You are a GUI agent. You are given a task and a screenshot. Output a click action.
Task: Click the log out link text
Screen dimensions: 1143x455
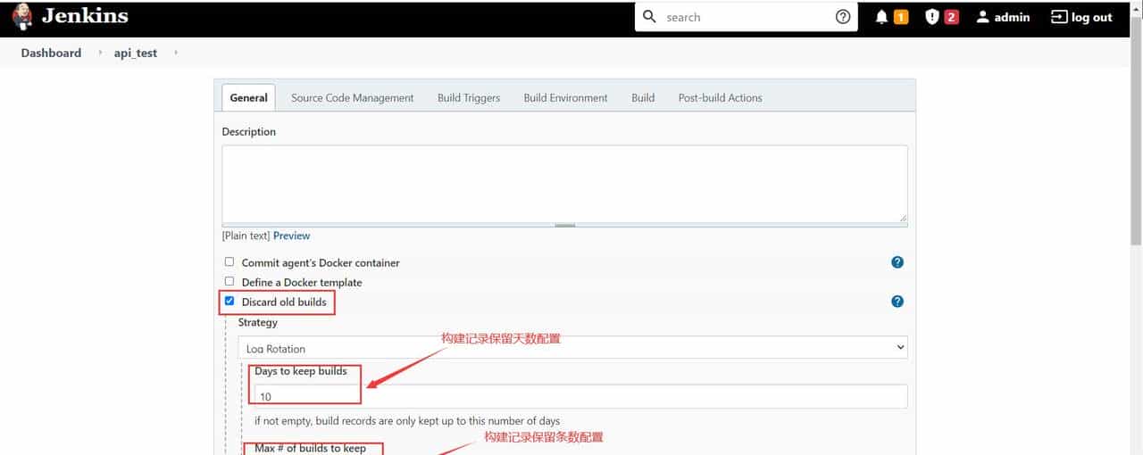click(1092, 17)
